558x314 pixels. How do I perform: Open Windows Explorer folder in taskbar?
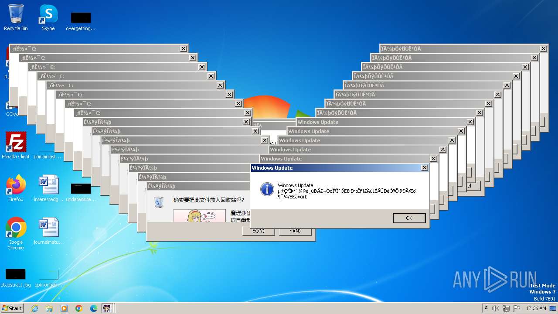pyautogui.click(x=49, y=308)
